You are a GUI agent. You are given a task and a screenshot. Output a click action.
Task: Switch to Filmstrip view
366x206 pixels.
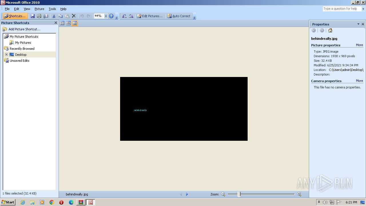pos(68,23)
